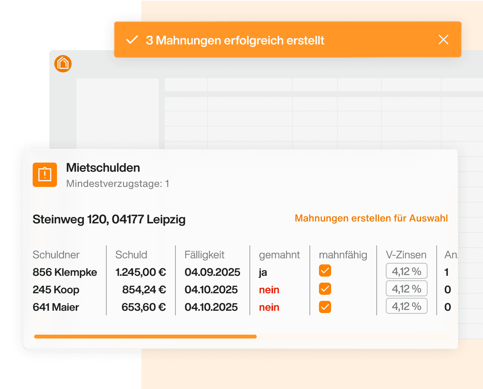The height and width of the screenshot is (389, 483).
Task: Click the gemahnt column header
Action: coord(279,255)
